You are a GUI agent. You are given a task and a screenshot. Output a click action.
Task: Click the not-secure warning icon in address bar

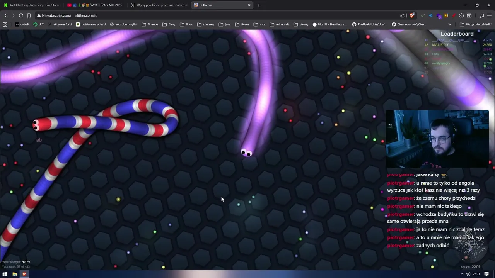(x=39, y=15)
